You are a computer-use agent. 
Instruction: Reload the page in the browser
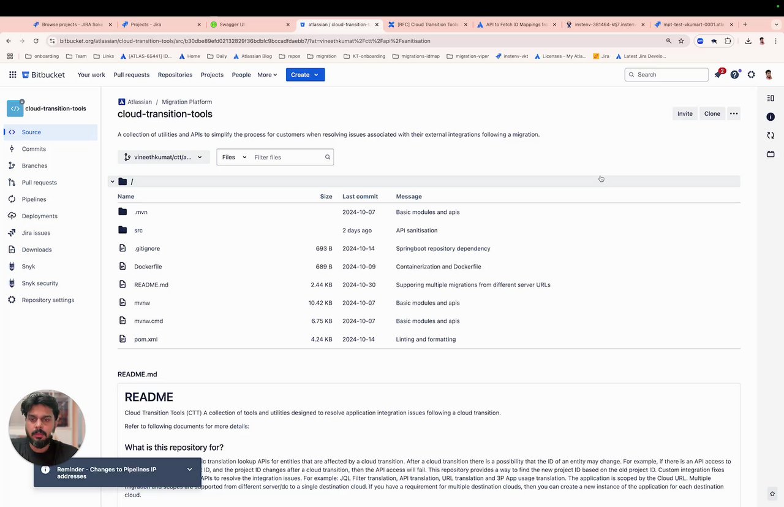[36, 41]
